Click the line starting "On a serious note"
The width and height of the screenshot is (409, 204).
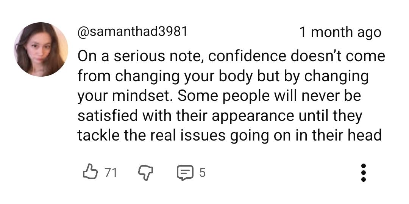(x=231, y=56)
